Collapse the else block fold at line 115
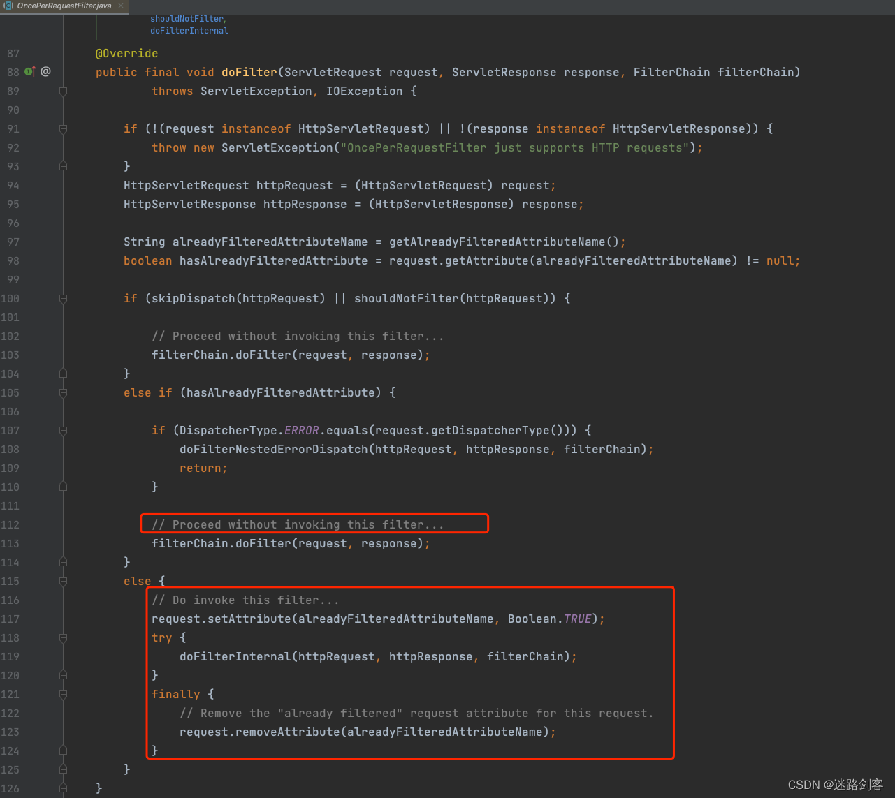 pyautogui.click(x=63, y=581)
